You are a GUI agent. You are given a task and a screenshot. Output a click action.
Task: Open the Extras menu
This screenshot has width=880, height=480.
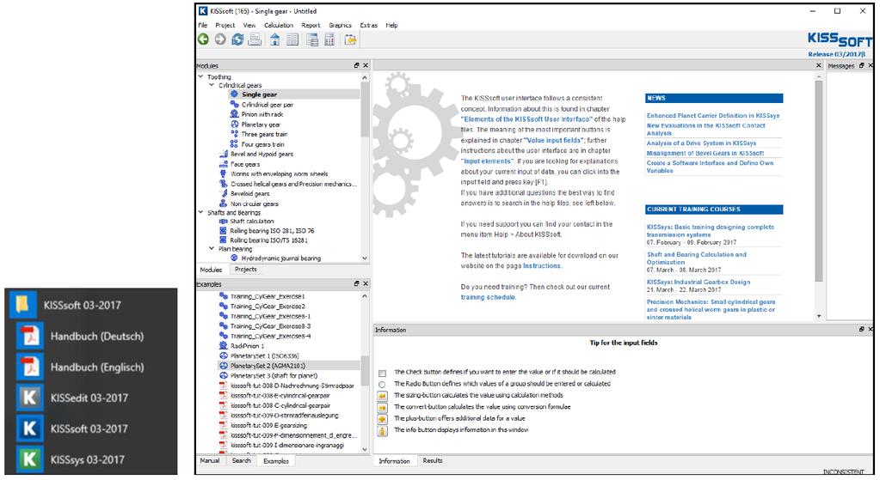(369, 25)
